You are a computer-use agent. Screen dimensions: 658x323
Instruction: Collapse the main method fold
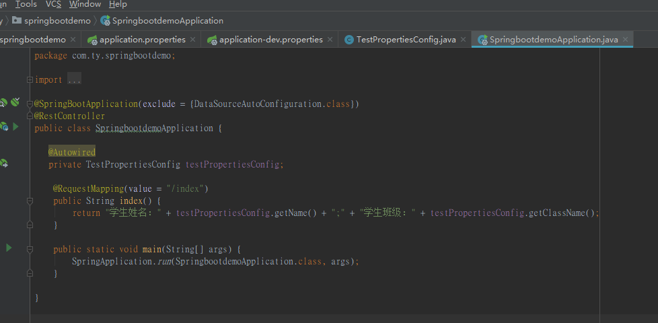[x=30, y=250]
